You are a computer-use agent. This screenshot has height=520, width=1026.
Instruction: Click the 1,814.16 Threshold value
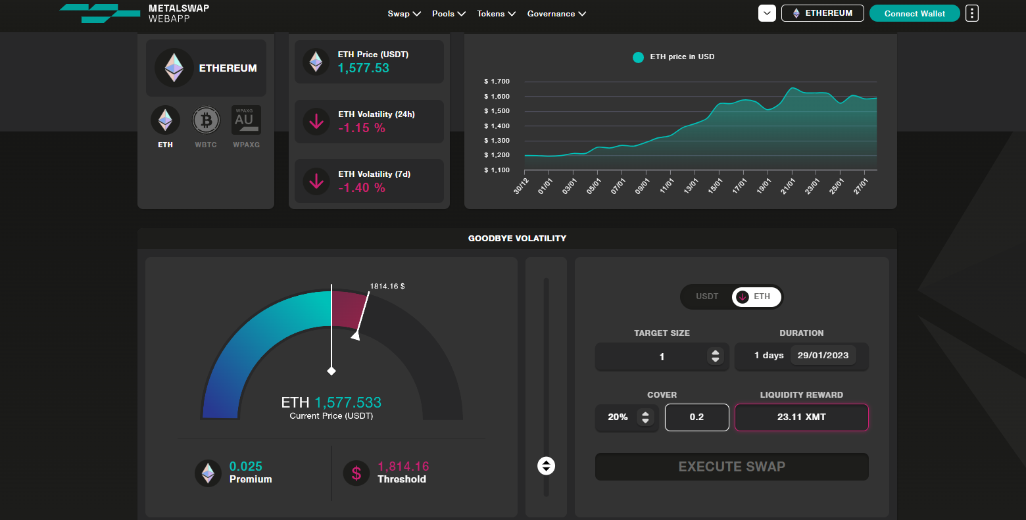click(403, 467)
